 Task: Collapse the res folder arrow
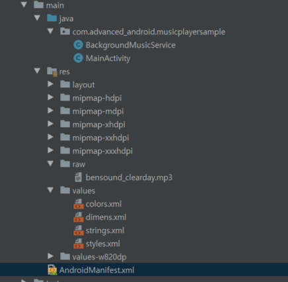[x=37, y=71]
